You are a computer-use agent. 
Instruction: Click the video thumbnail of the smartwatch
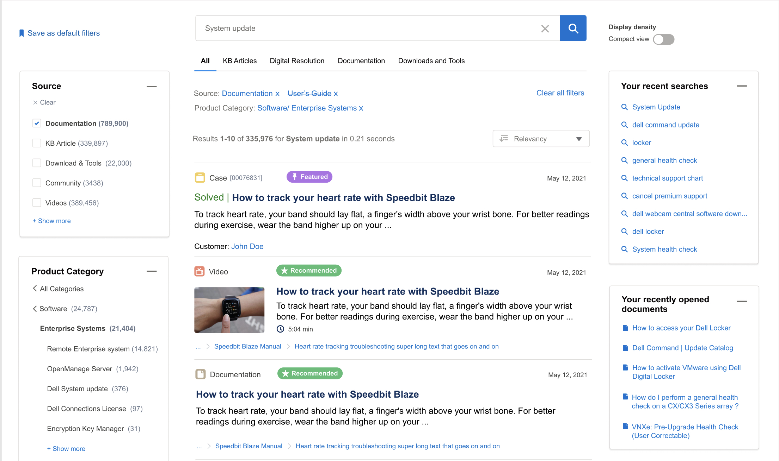tap(229, 310)
